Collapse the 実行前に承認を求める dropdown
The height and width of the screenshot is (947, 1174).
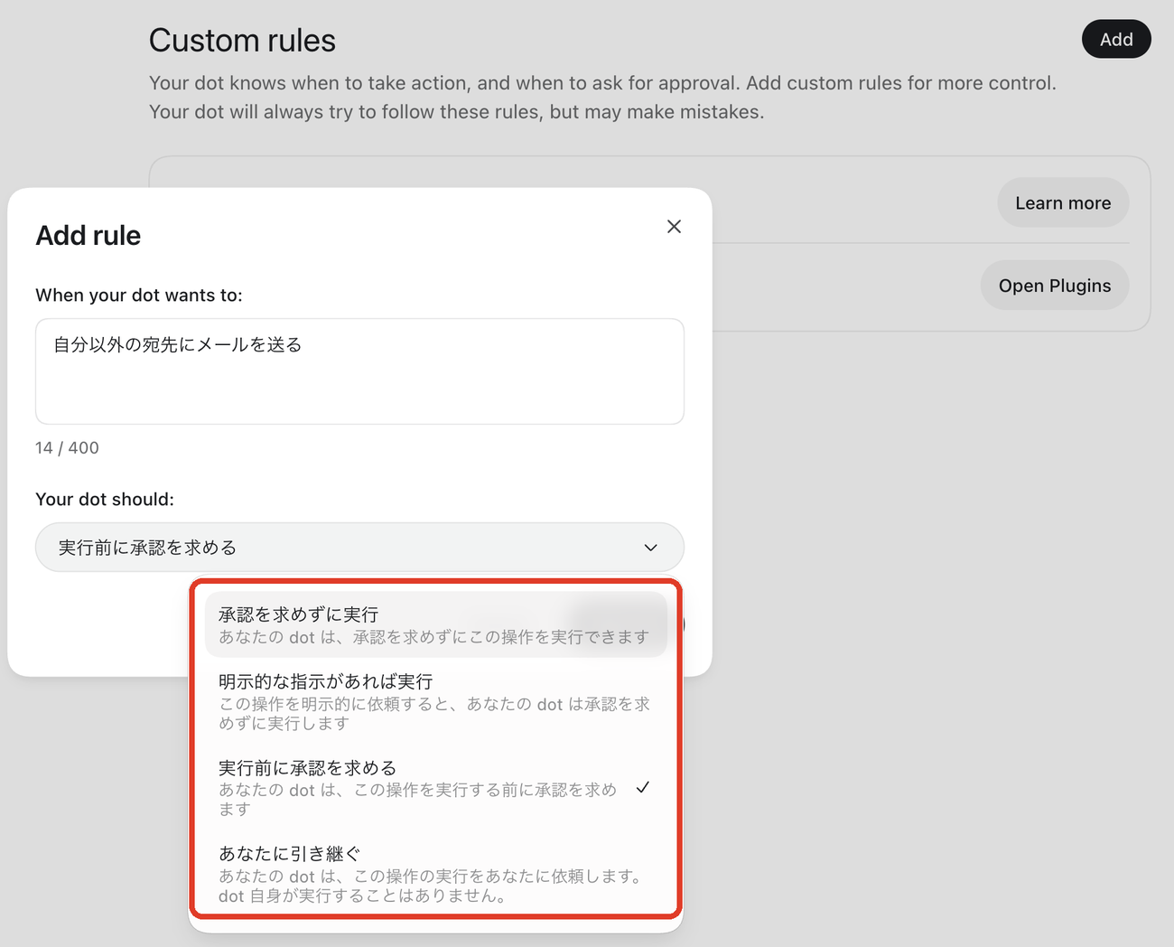click(359, 548)
